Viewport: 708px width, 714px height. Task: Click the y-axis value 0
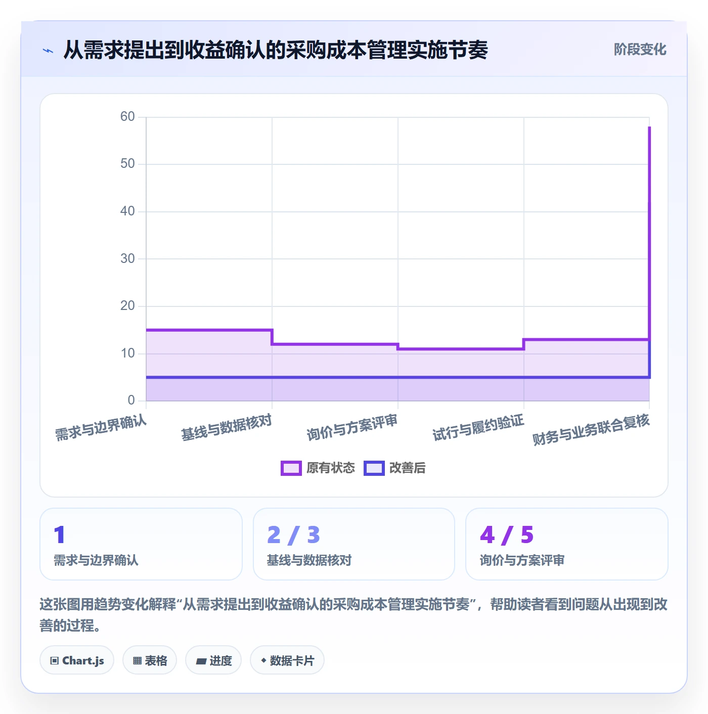point(131,400)
